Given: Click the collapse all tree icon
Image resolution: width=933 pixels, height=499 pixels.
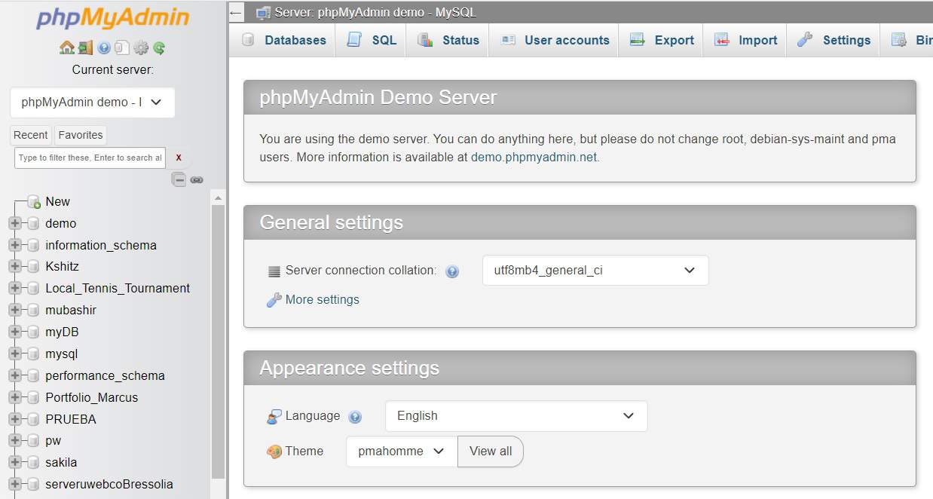Looking at the screenshot, I should [179, 179].
